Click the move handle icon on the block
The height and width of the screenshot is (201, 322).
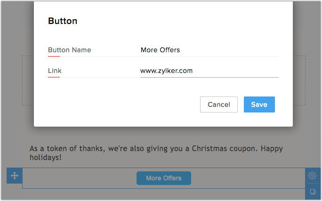coord(14,176)
